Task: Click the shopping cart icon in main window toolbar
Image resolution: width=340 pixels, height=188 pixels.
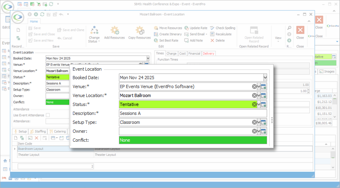Action: point(39,4)
